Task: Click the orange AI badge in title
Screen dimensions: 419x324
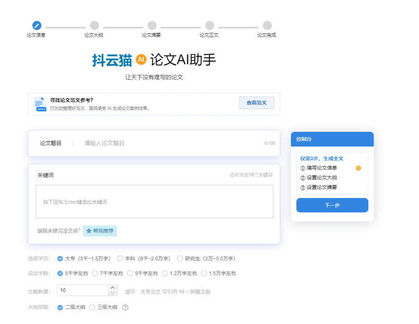Action: pyautogui.click(x=141, y=59)
